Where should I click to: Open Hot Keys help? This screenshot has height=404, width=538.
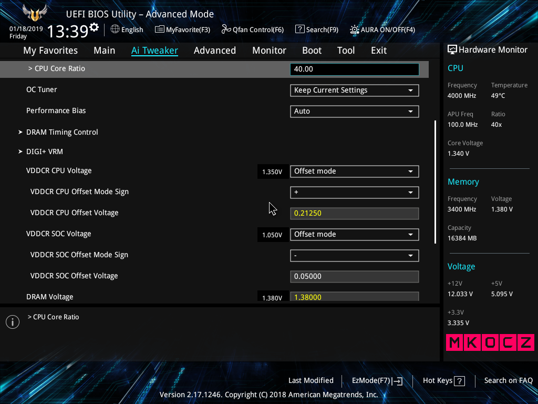pyautogui.click(x=443, y=381)
